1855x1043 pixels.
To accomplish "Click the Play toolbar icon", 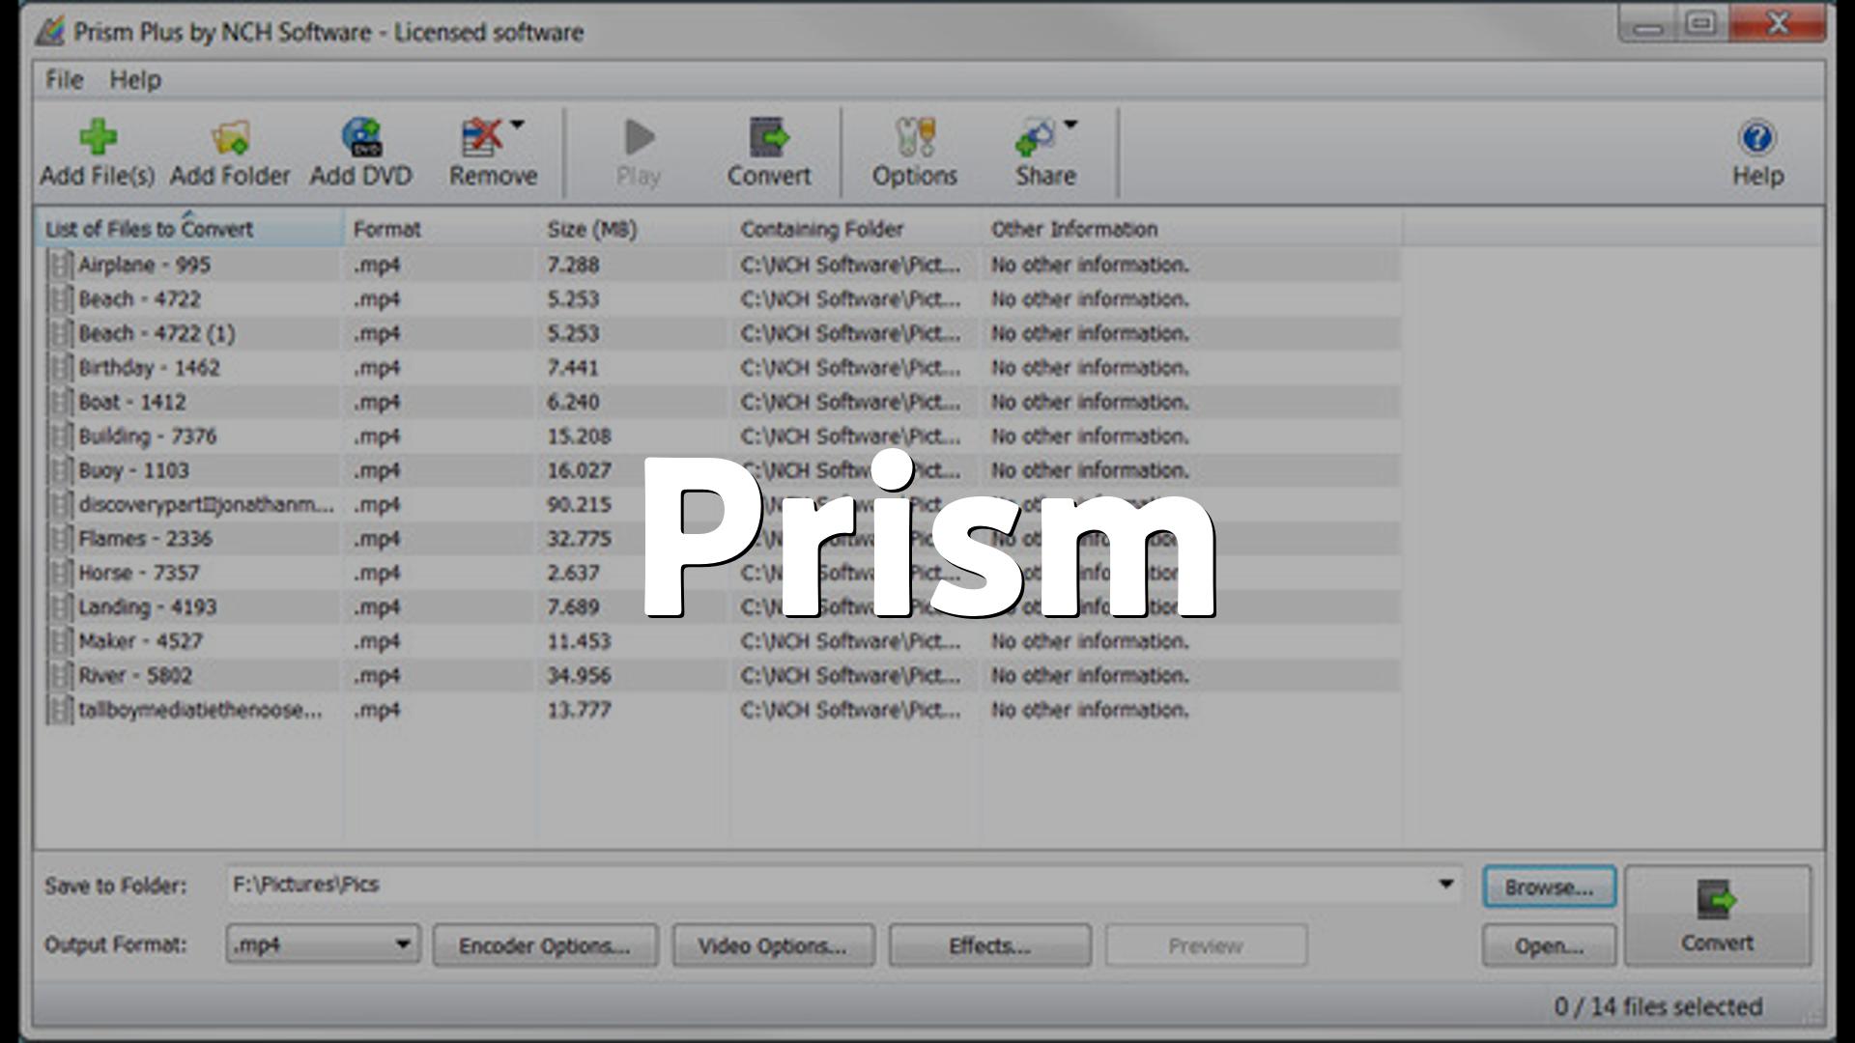I will click(639, 137).
